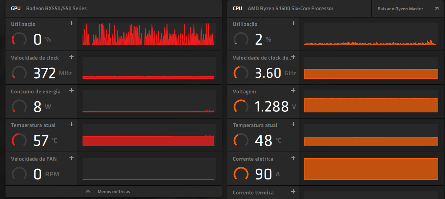Viewport: 445px width, 199px height.
Task: Click the plus icon beside Voltagem
Action: (293, 90)
